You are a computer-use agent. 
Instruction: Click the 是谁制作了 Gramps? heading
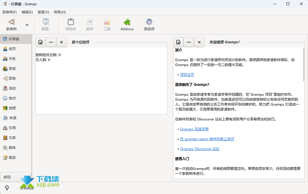tap(192, 85)
